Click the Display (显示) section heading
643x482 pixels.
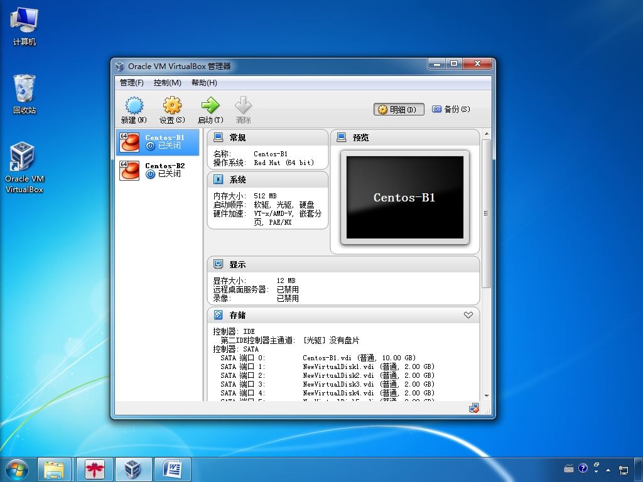pos(237,265)
